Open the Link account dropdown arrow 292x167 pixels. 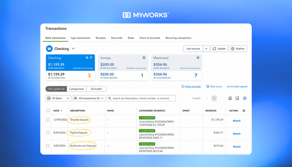click(206, 49)
